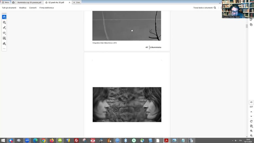Open Firma elettronica
Viewport: 254px width, 143px height.
pos(46,8)
